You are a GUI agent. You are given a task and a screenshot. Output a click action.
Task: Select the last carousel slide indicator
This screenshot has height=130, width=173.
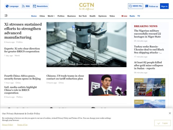(101, 64)
